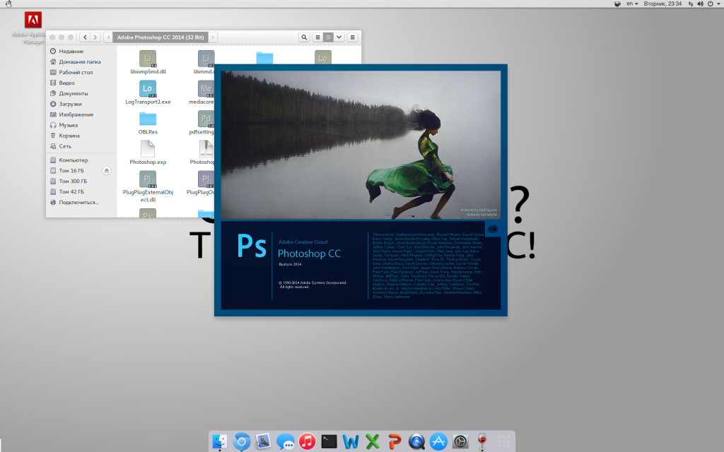724x452 pixels.
Task: Launch the orange P PowerPoint icon
Action: tap(395, 442)
